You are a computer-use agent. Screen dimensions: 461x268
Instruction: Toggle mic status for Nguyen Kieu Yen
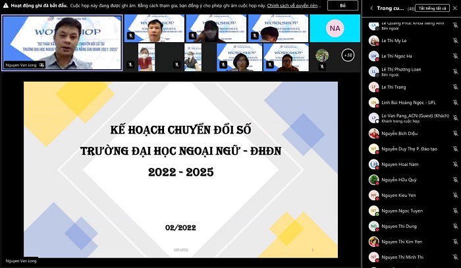(455, 196)
